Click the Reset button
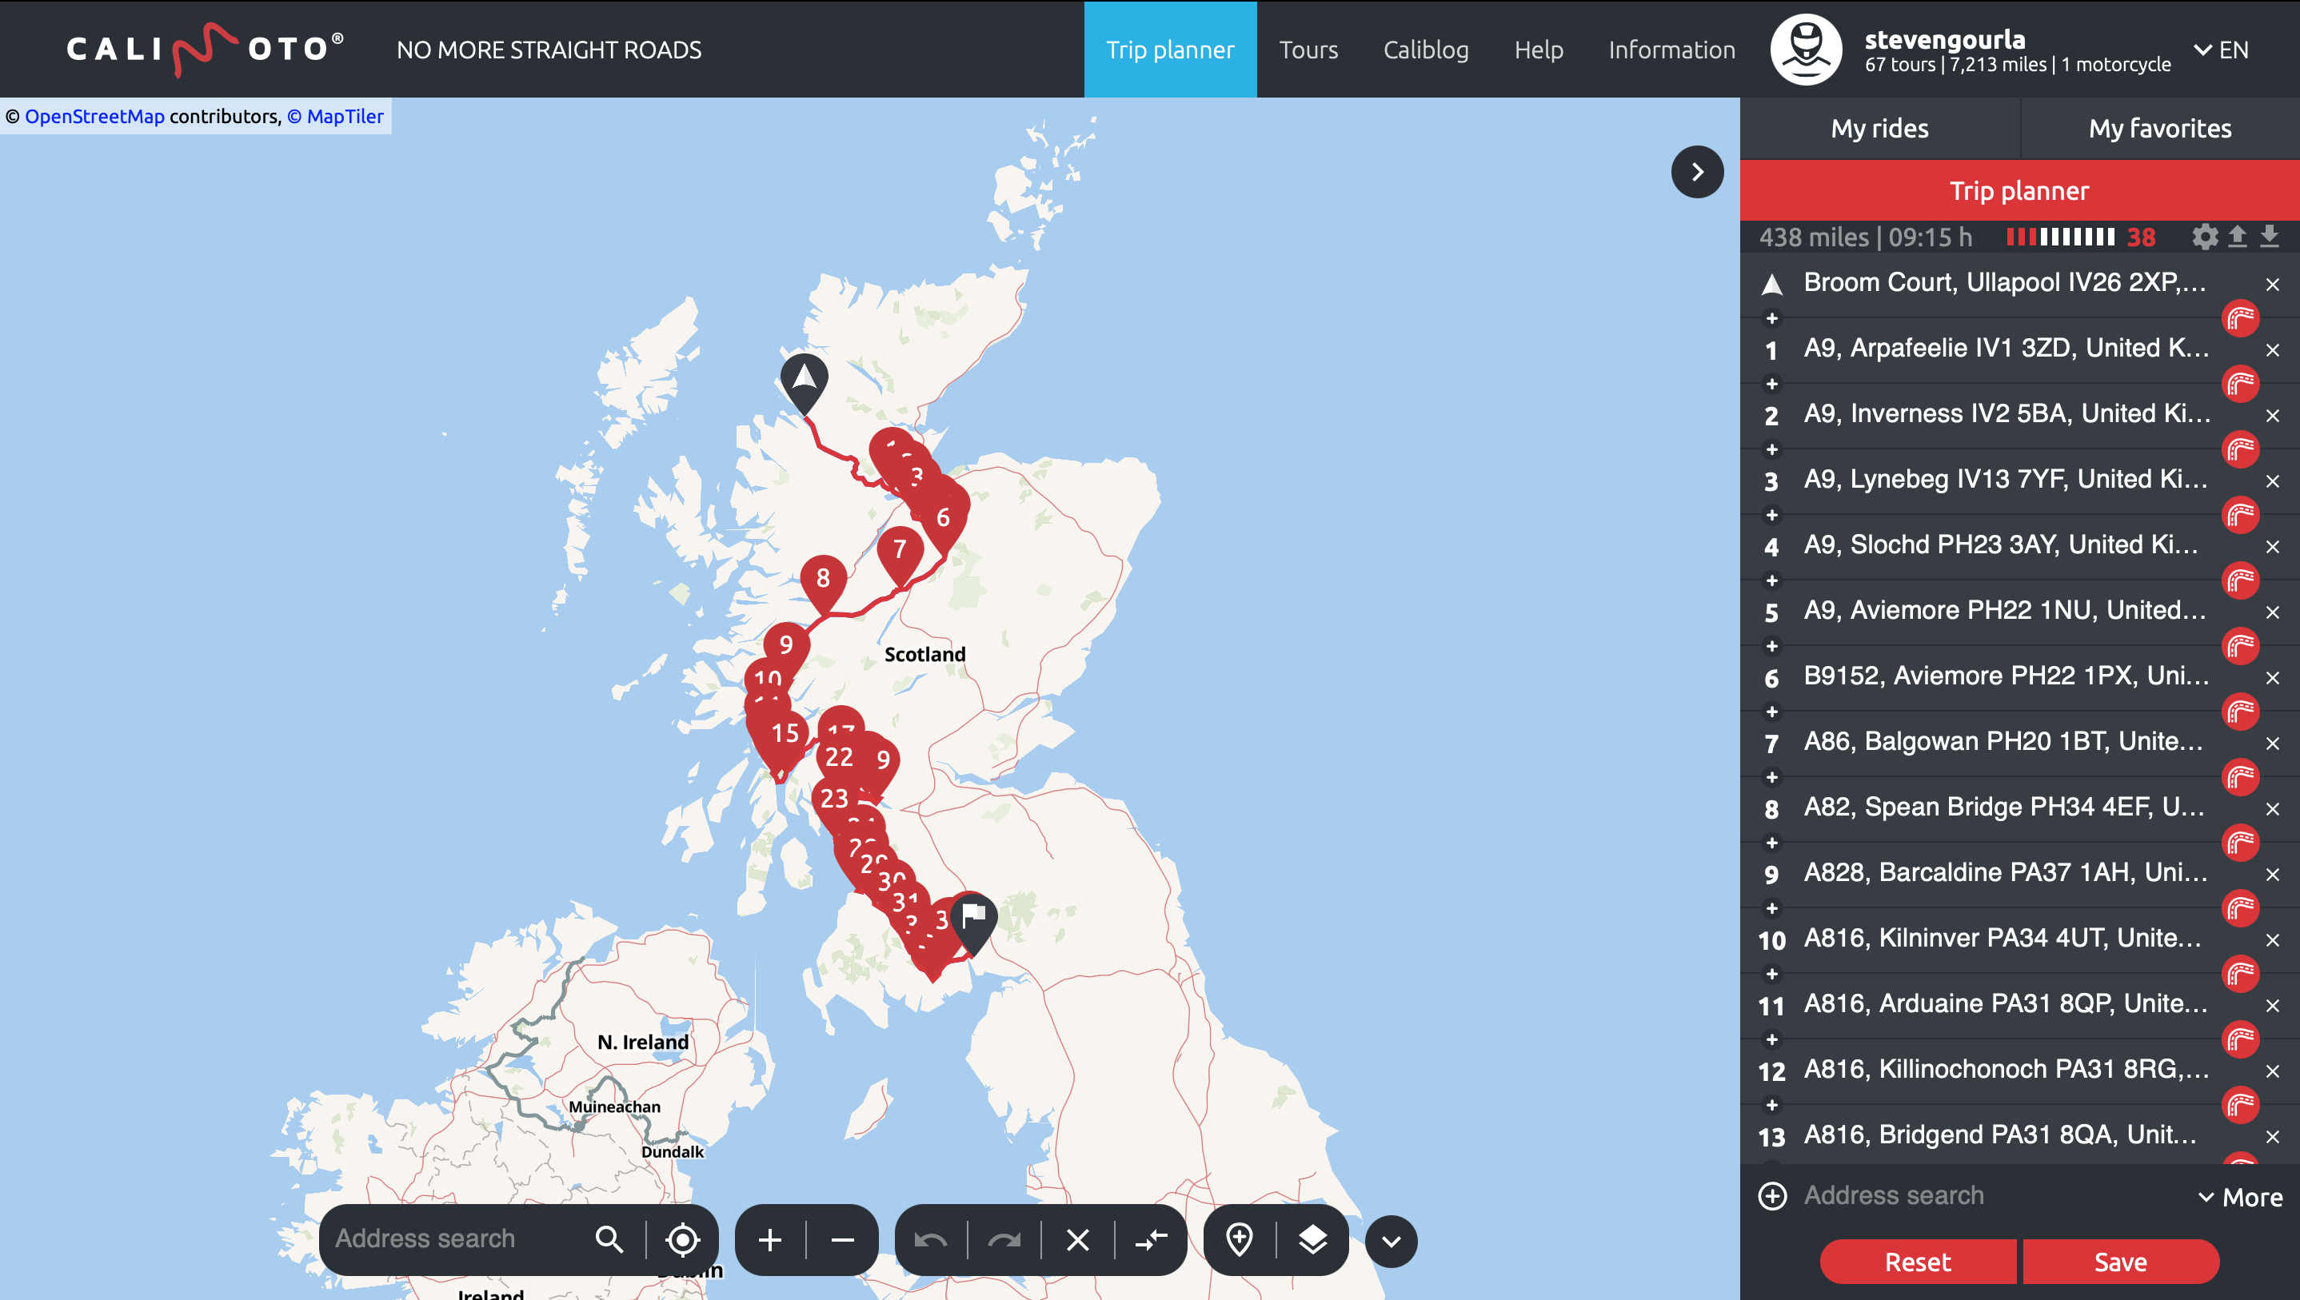The height and width of the screenshot is (1300, 2300). point(1917,1262)
